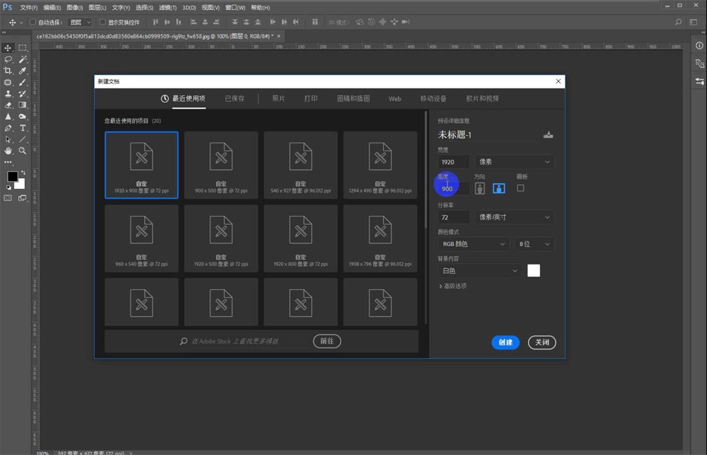Select the Crop tool
The width and height of the screenshot is (707, 455).
(x=8, y=71)
